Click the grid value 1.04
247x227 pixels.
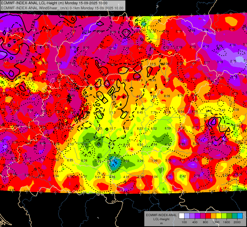point(155,177)
